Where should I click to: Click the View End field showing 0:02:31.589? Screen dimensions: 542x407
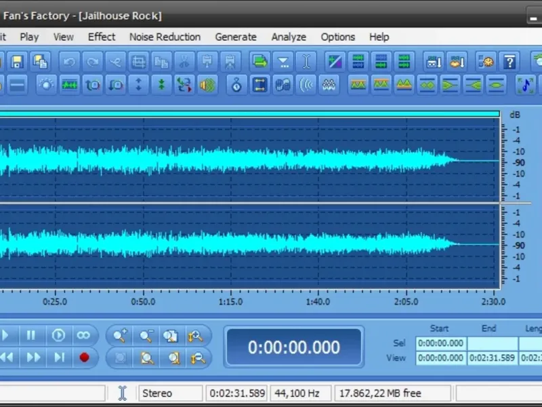click(x=493, y=358)
